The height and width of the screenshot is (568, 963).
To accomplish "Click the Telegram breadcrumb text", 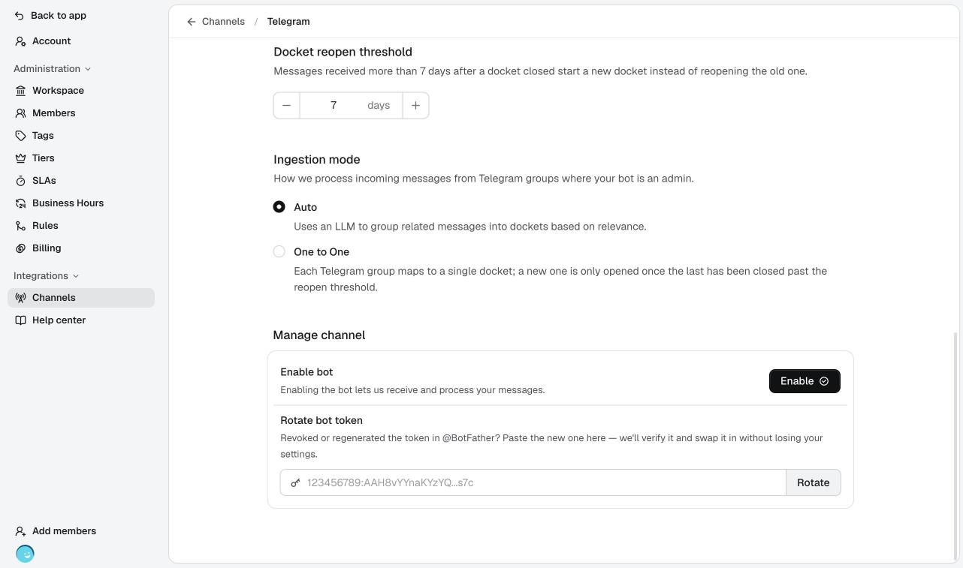I will coord(288,22).
